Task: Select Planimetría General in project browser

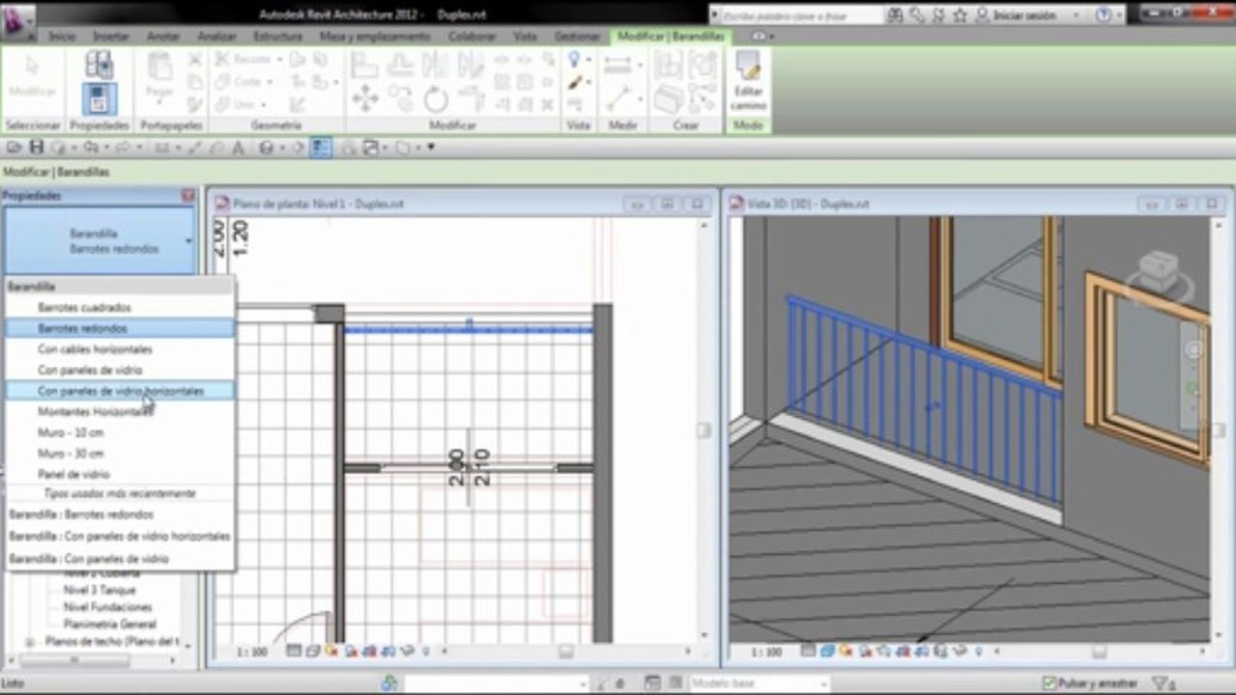Action: (109, 625)
